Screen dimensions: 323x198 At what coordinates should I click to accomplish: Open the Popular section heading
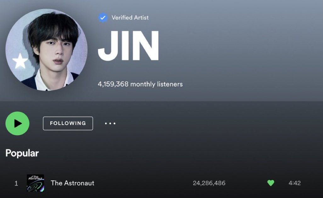(x=22, y=153)
